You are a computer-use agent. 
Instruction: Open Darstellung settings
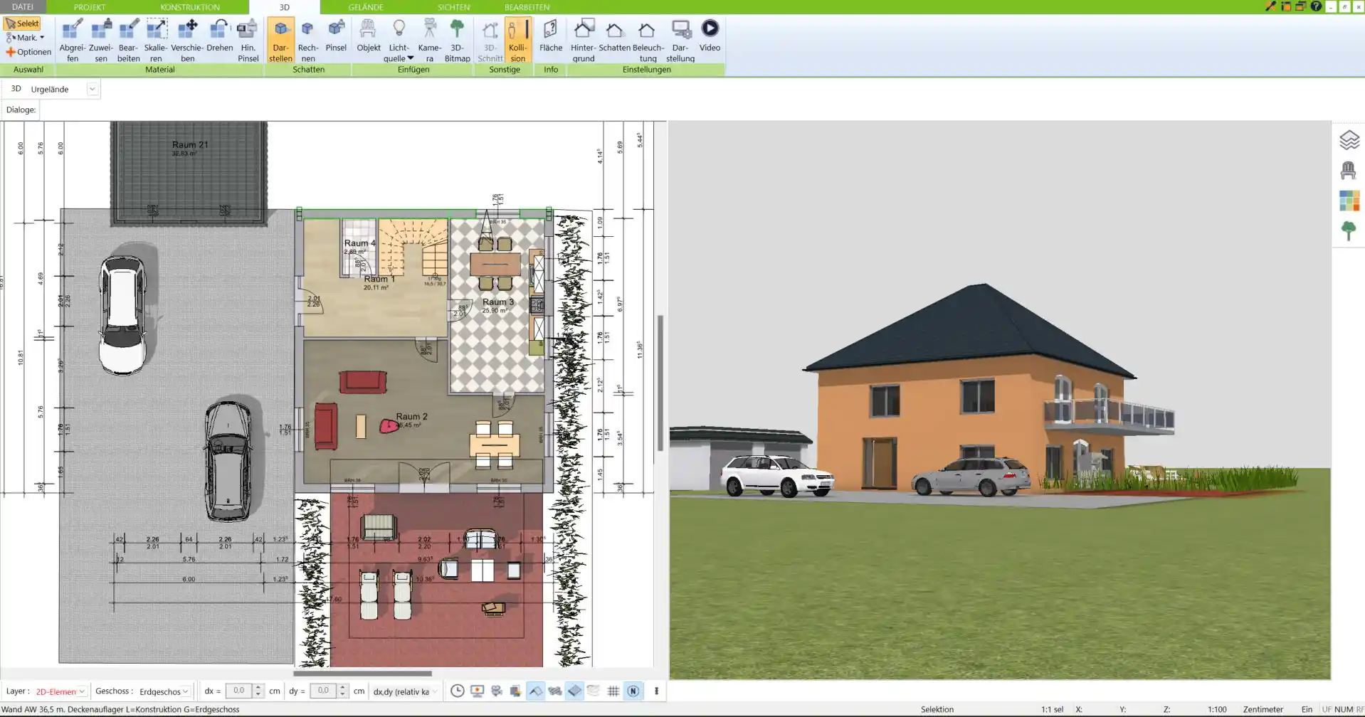pos(680,41)
